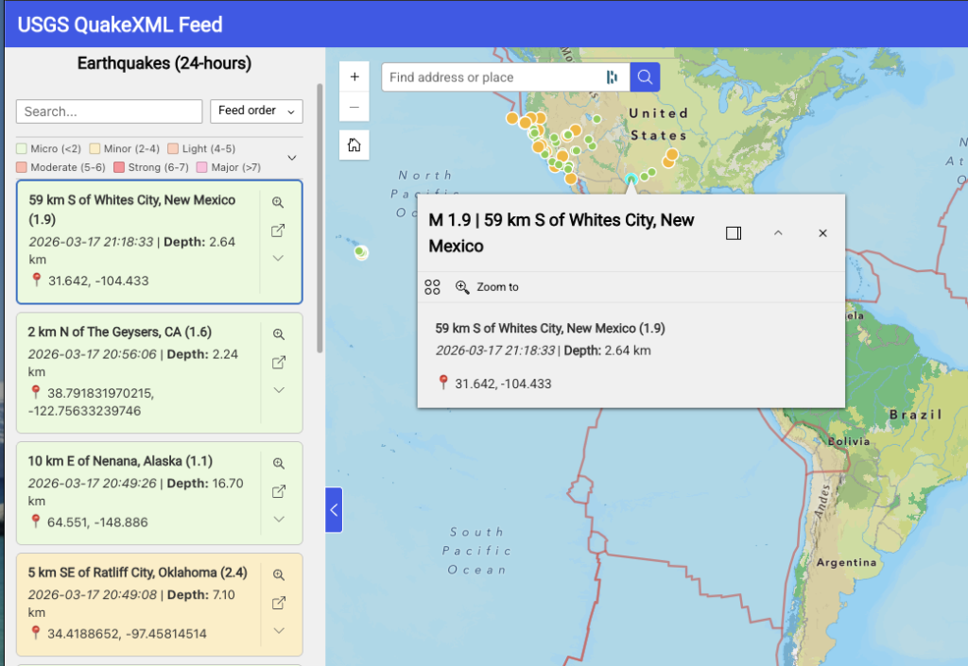Expand details for The Geysers earthquake card
This screenshot has width=968, height=666.
point(279,390)
